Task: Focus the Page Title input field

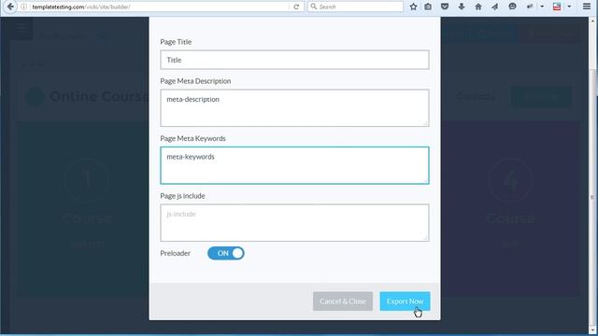Action: click(x=295, y=60)
